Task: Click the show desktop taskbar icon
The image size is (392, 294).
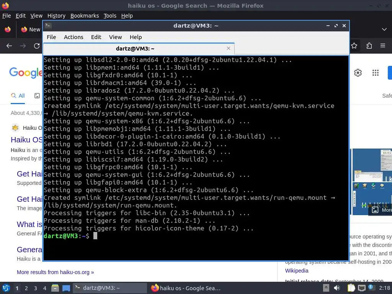Action: pyautogui.click(x=66, y=288)
